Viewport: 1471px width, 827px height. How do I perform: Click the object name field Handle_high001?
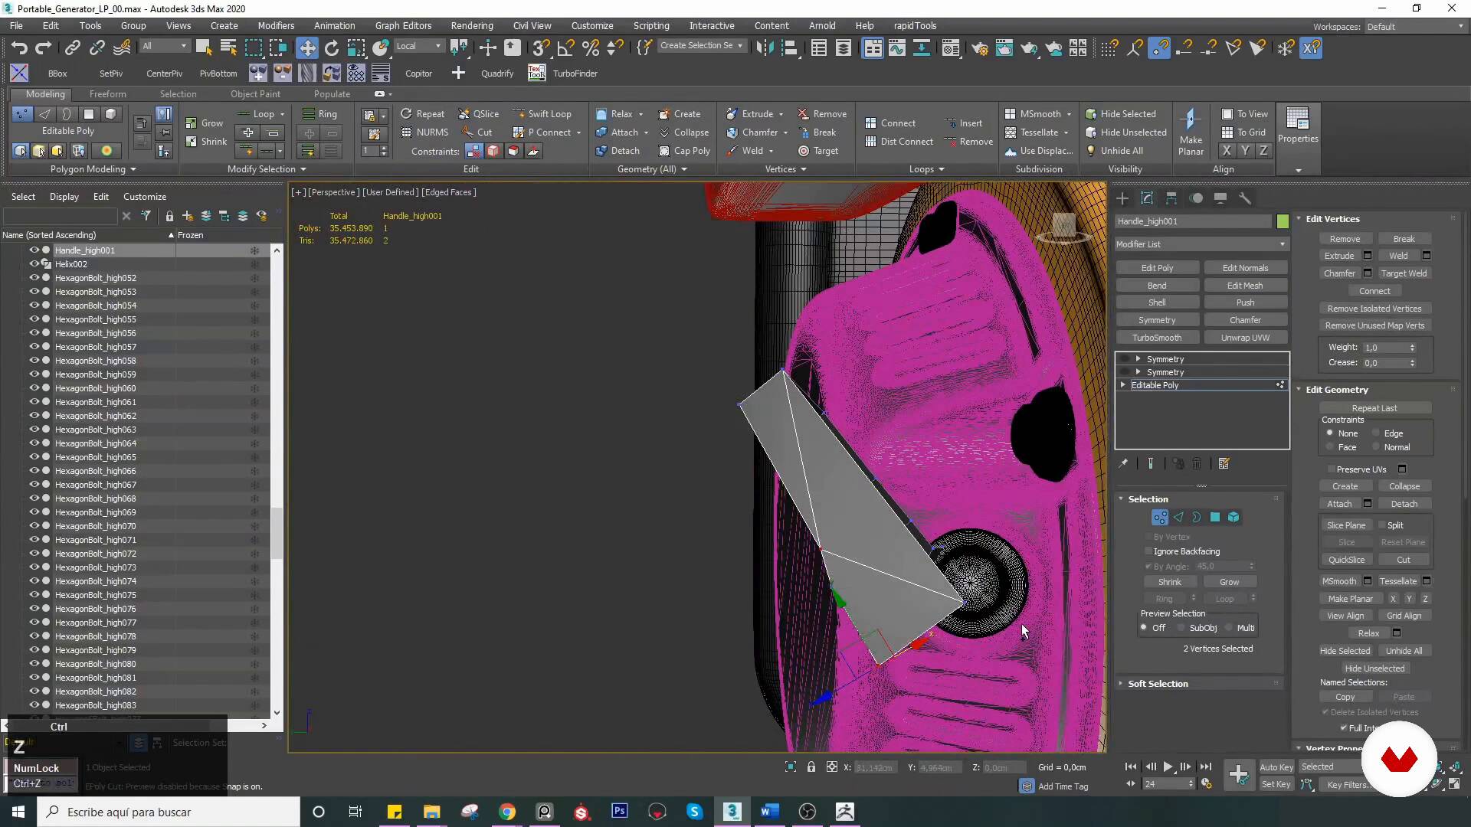click(x=1193, y=221)
